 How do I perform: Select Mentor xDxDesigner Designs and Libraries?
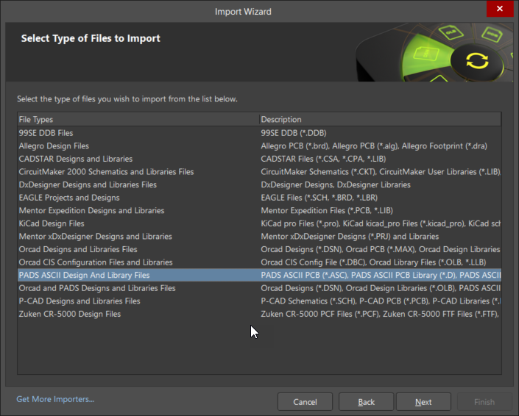95,237
